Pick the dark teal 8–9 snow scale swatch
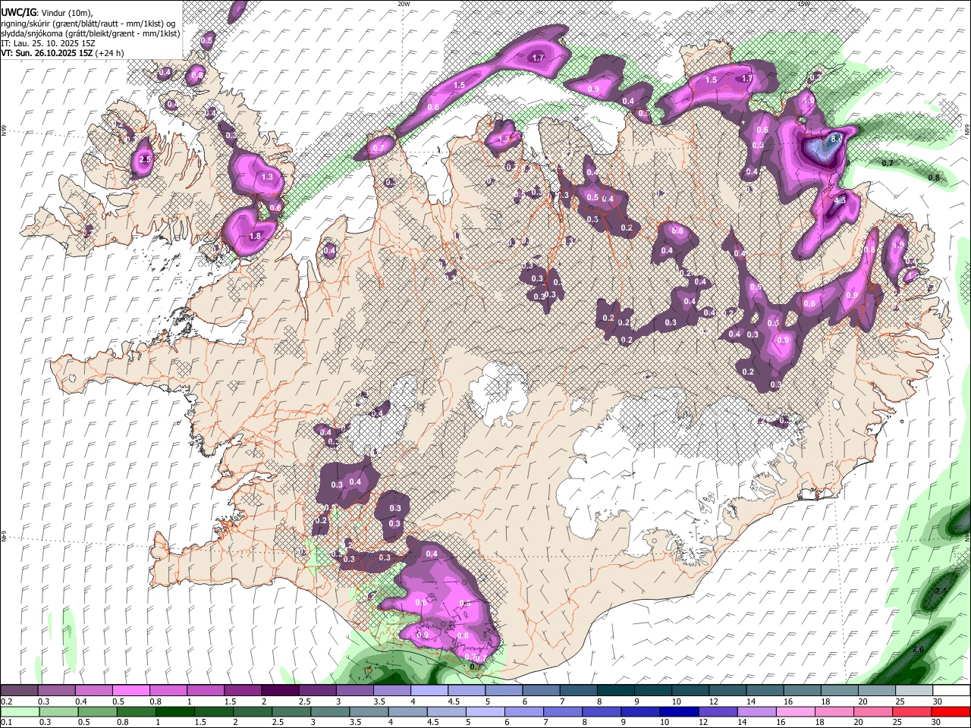The image size is (971, 728). [616, 691]
